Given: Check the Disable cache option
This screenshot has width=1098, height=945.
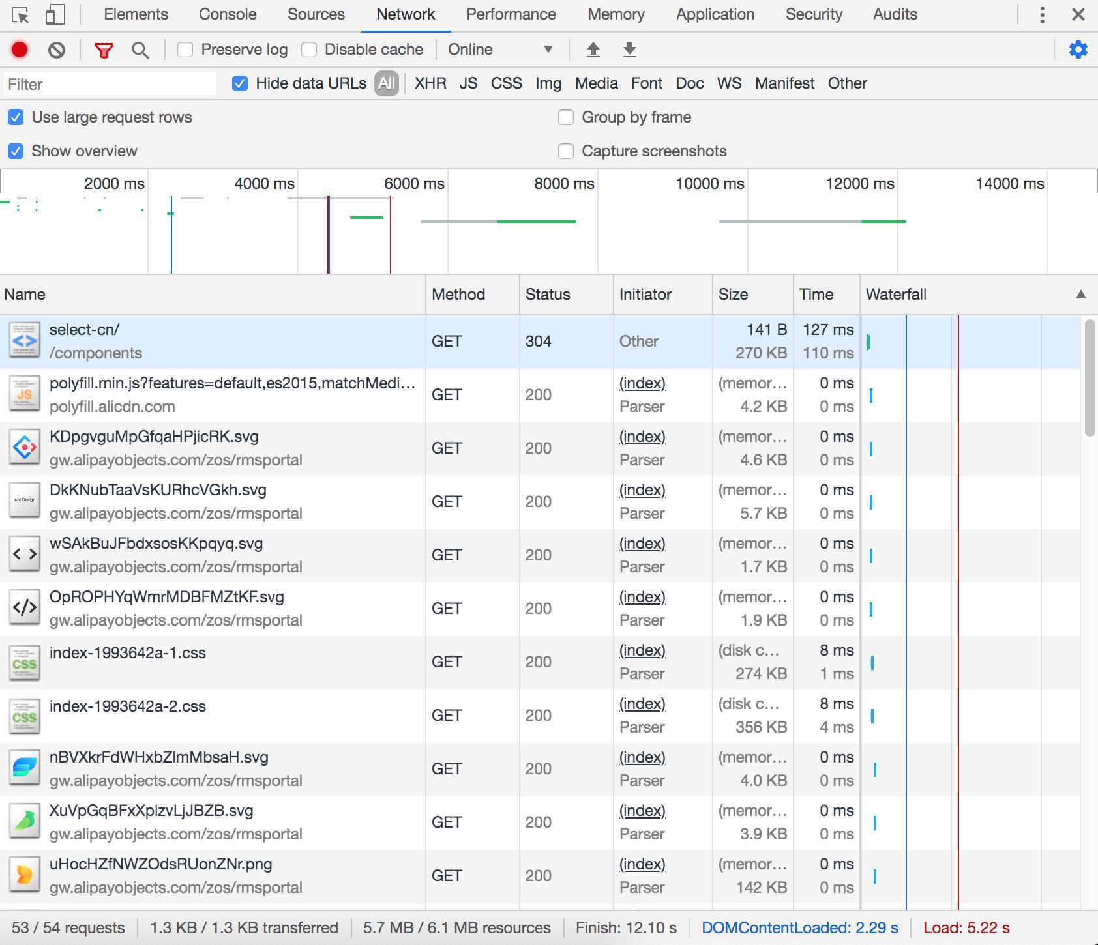Looking at the screenshot, I should [309, 50].
